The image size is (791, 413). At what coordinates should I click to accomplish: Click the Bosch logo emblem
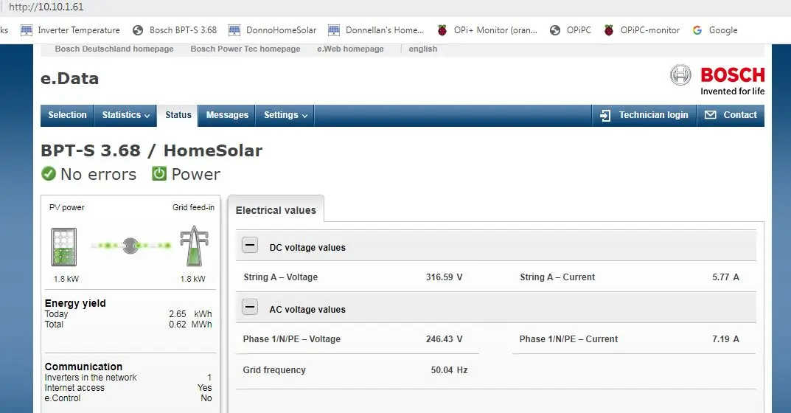coord(680,75)
